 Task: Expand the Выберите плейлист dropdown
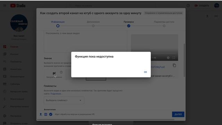click(x=64, y=100)
